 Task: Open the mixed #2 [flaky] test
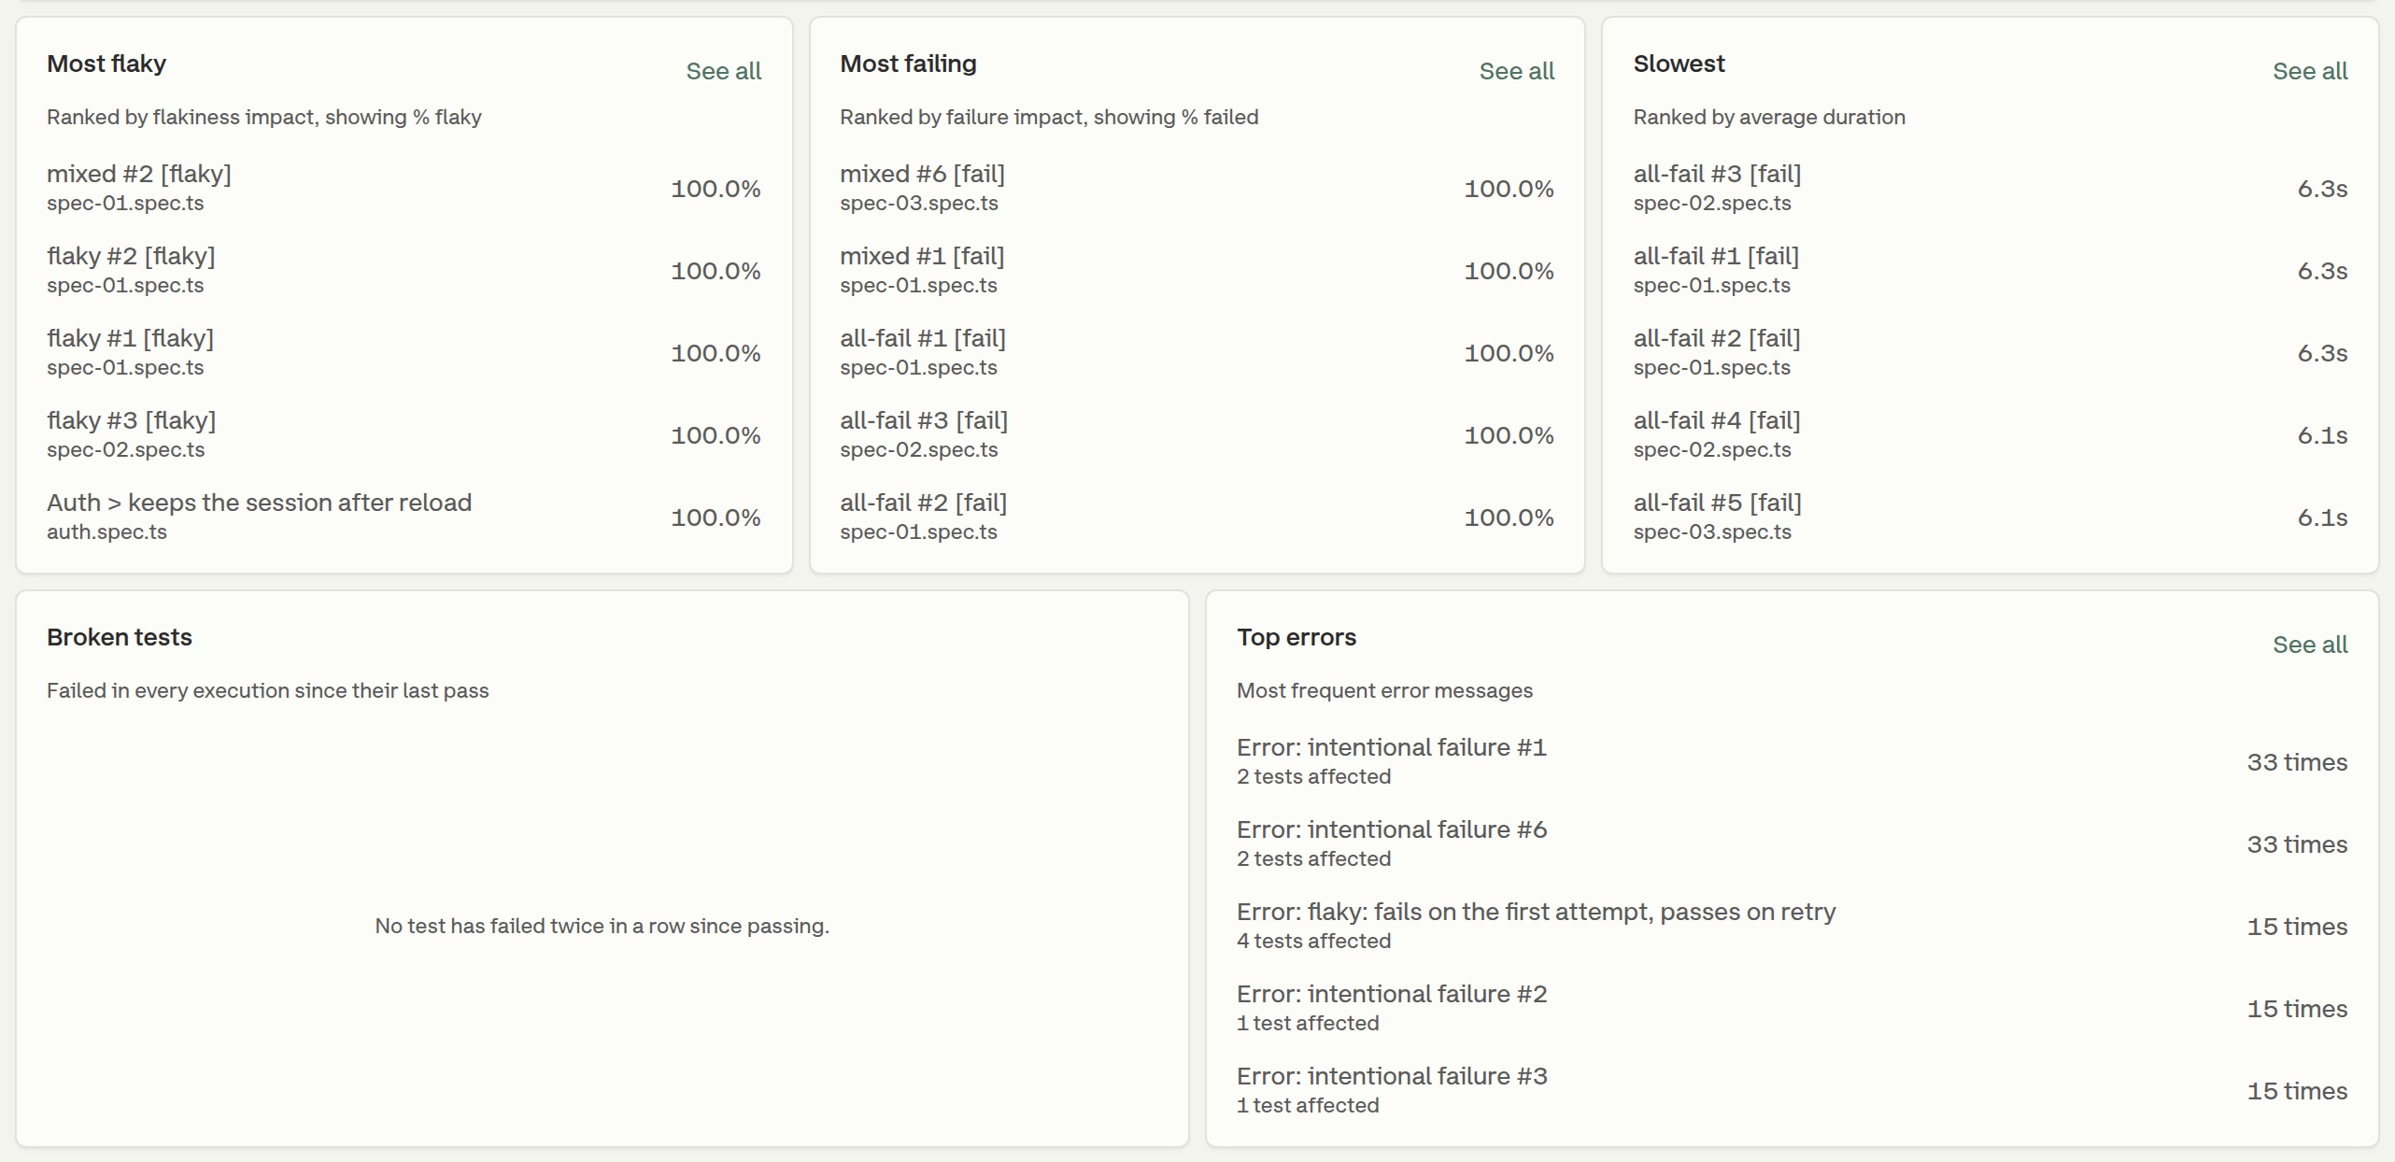pyautogui.click(x=404, y=188)
